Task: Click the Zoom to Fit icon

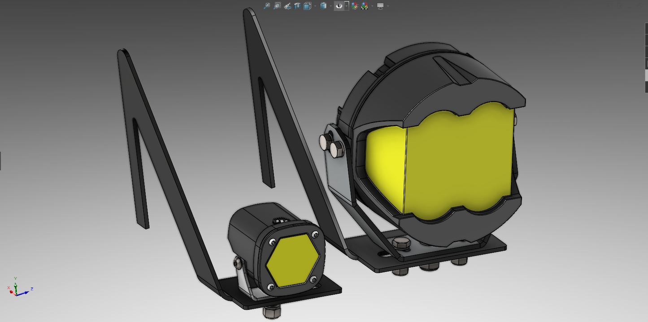Action: (267, 6)
